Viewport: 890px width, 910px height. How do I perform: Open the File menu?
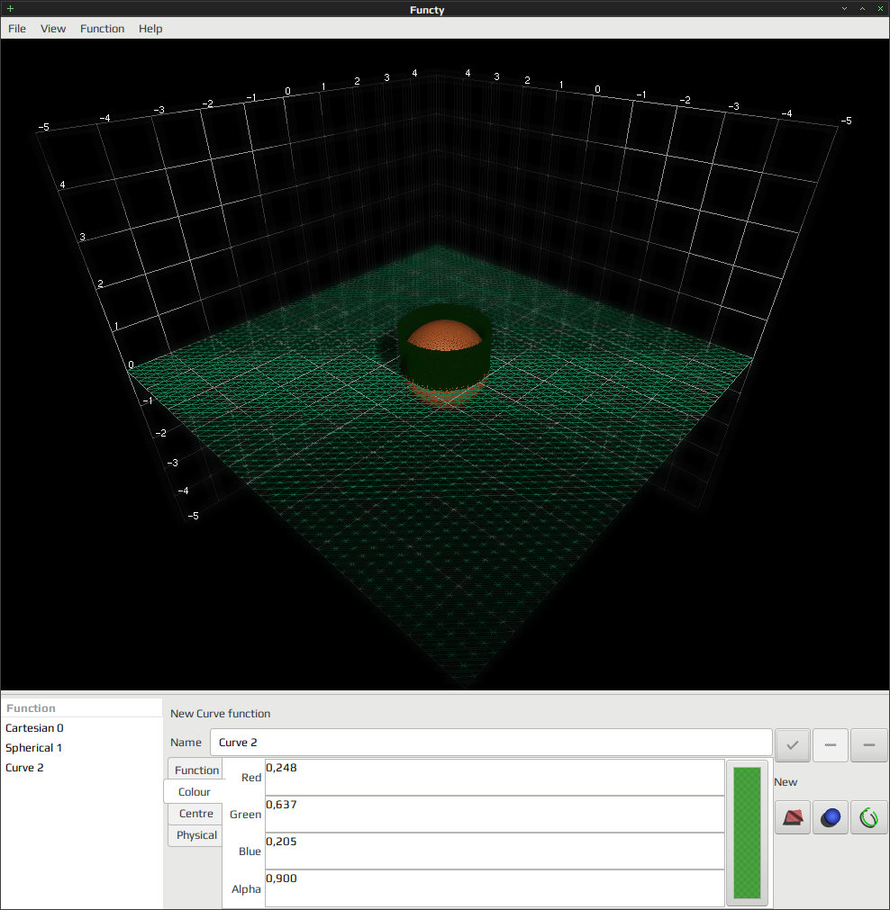pos(17,29)
